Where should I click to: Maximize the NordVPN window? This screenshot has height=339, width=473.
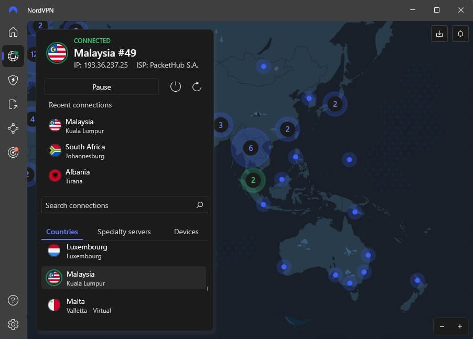(436, 10)
